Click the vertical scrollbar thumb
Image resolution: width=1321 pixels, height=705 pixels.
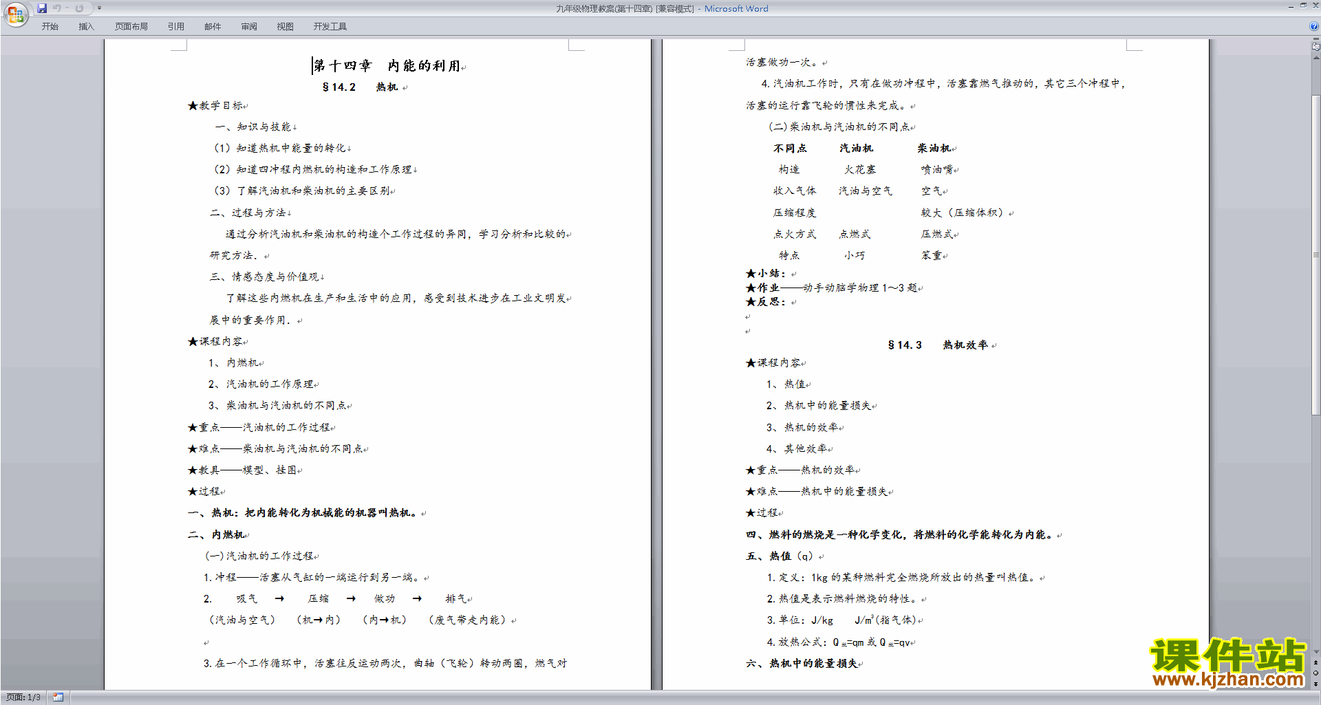1316,254
